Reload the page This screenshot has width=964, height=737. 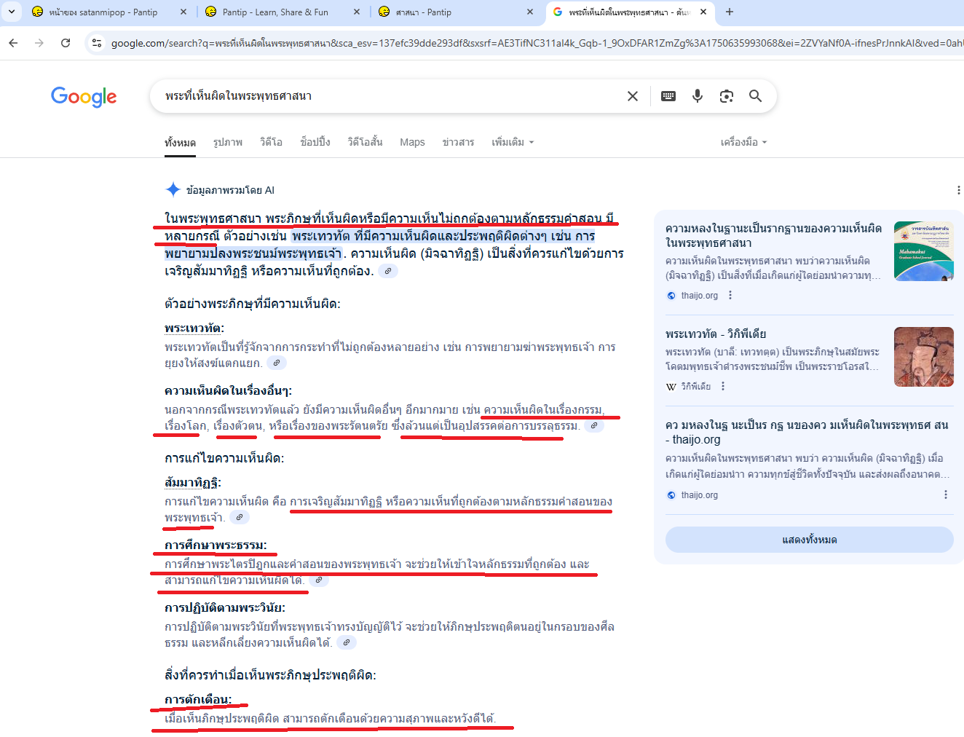tap(66, 43)
